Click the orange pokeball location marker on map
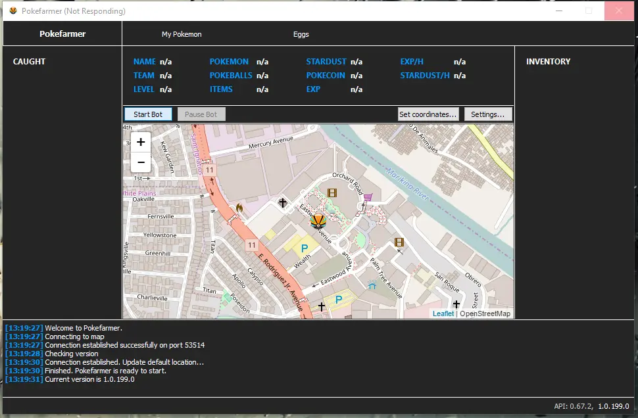This screenshot has height=418, width=638. 318,221
